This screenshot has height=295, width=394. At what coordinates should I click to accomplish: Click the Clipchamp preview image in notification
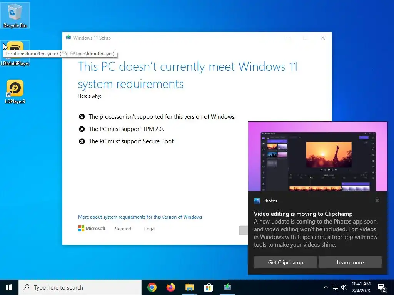[x=317, y=157]
